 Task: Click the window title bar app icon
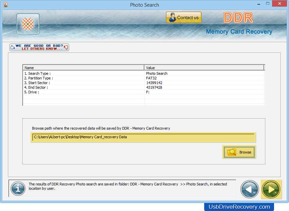(6, 5)
